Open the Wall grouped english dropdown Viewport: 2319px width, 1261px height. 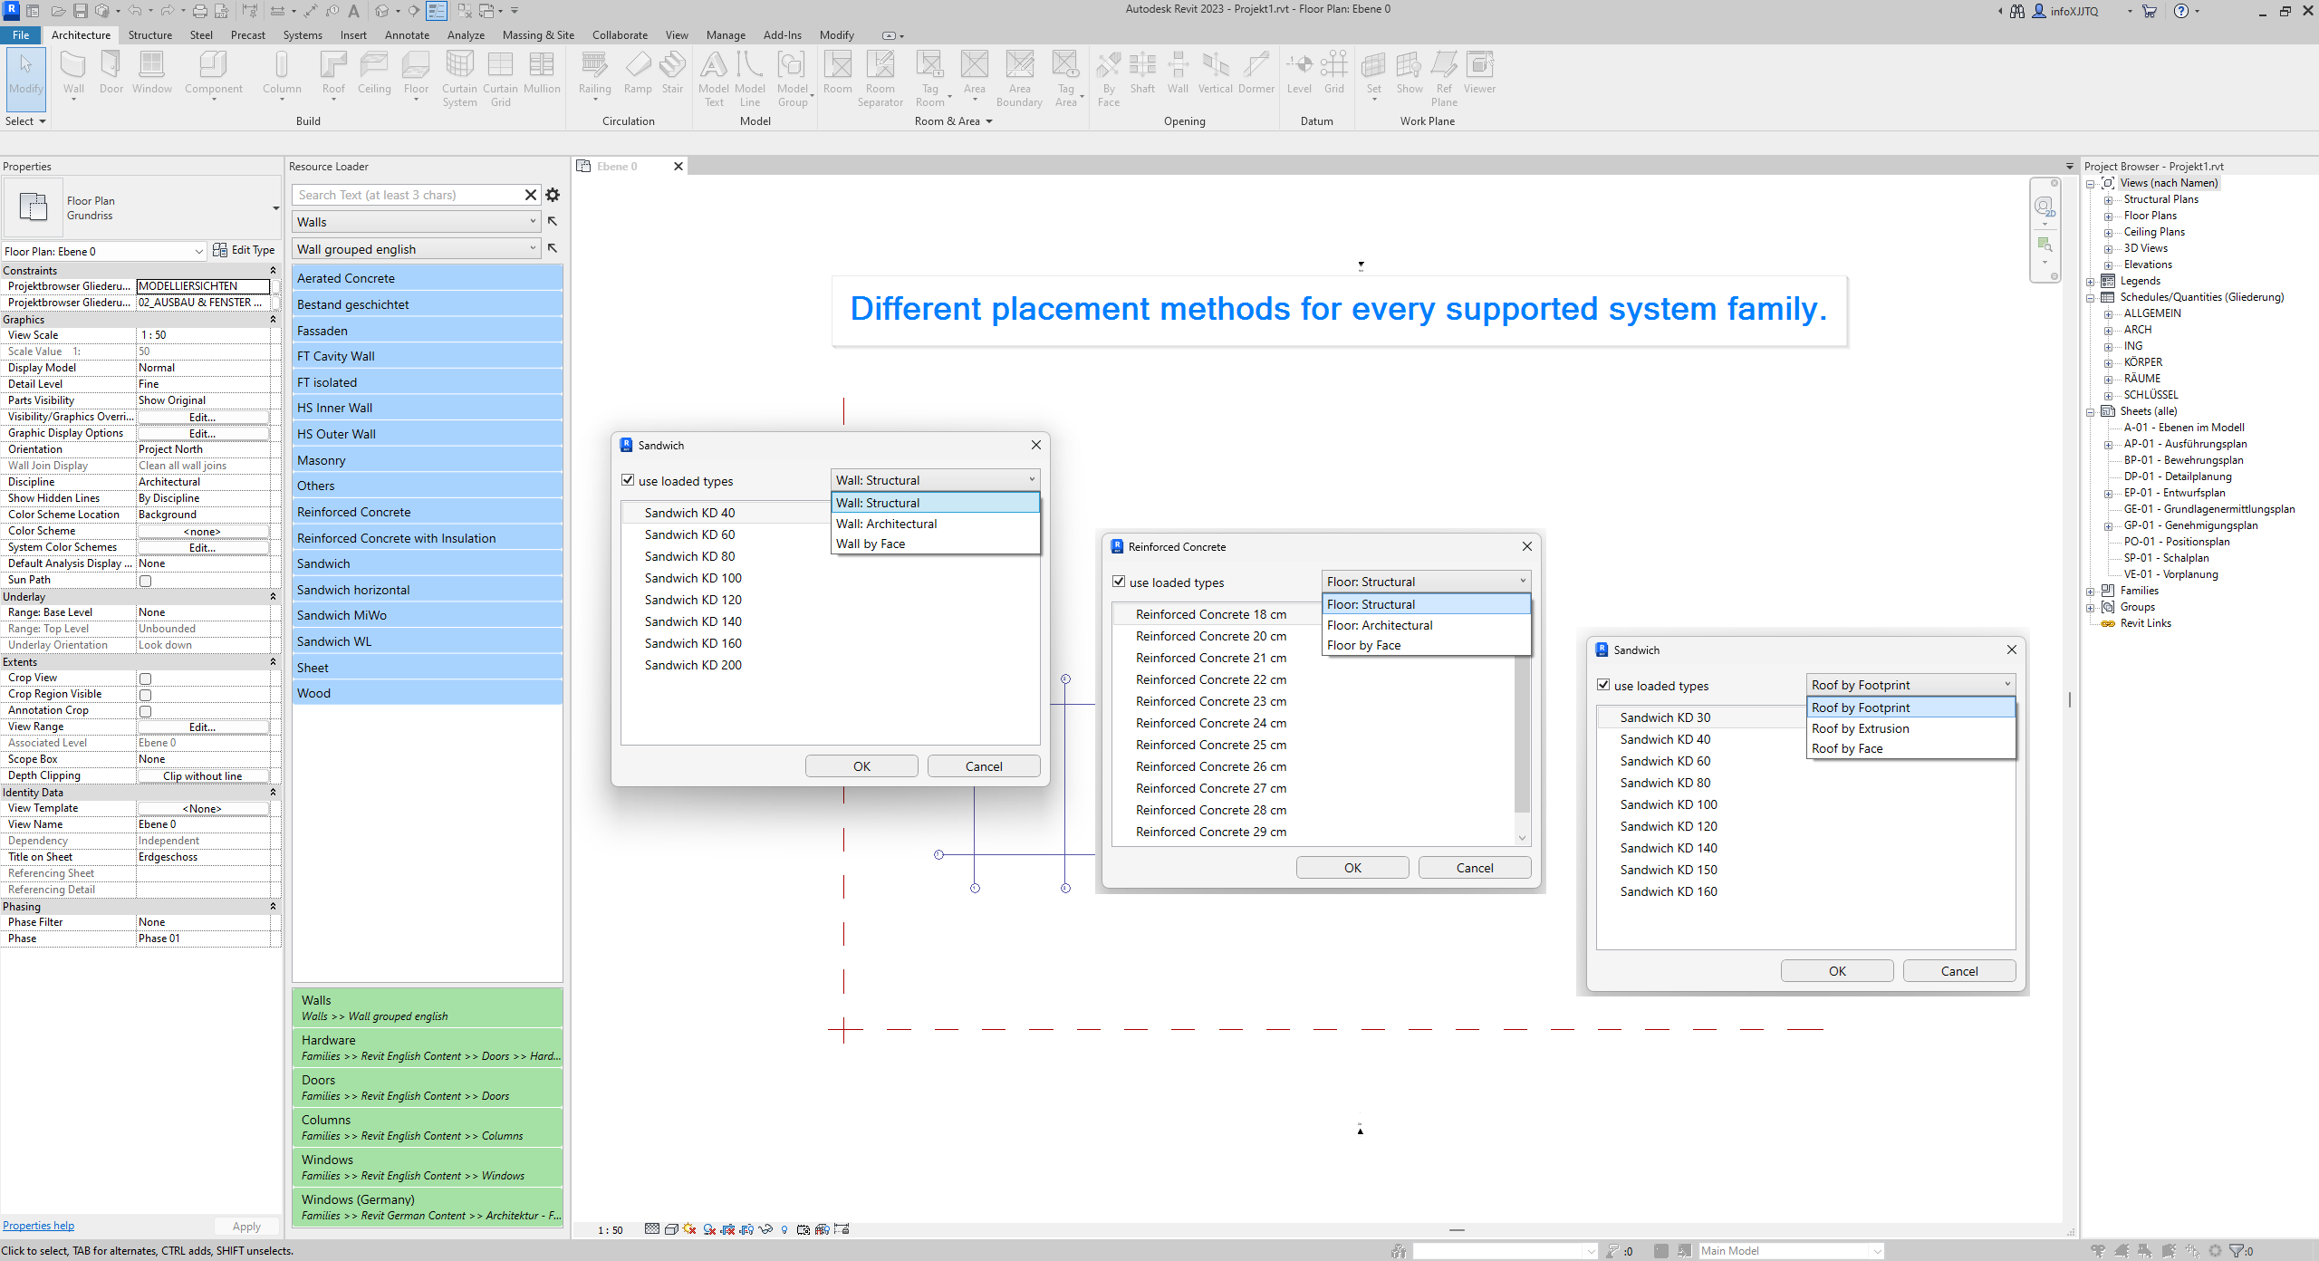coord(417,249)
